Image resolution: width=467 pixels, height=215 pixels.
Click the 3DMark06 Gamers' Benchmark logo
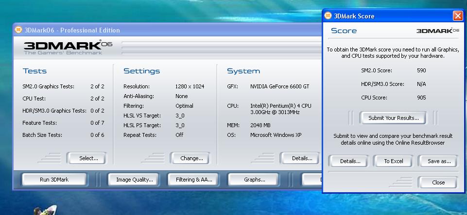point(68,47)
